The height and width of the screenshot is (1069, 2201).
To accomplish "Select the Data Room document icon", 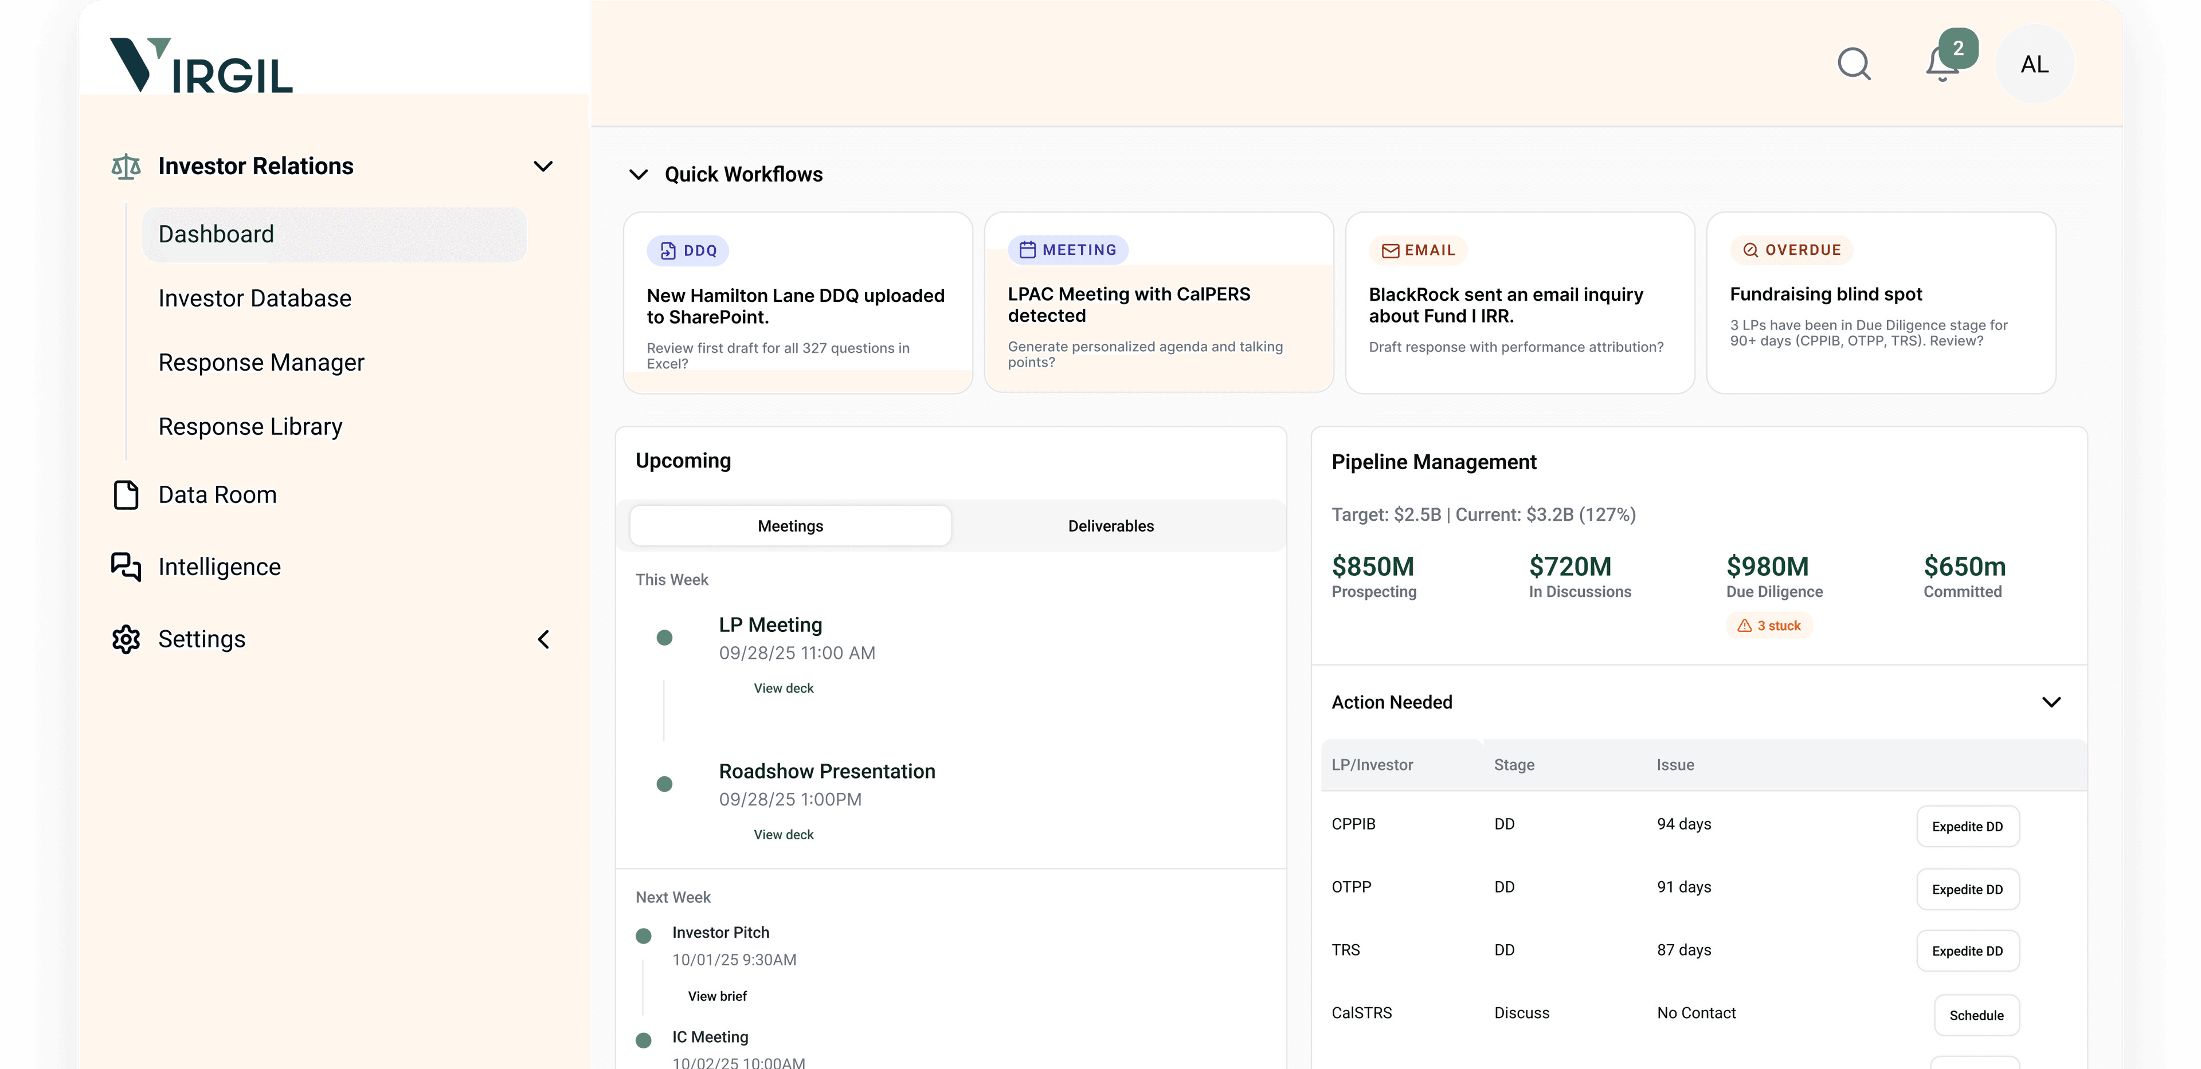I will click(126, 494).
